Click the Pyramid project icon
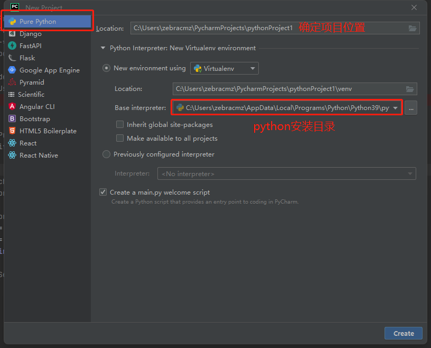Image resolution: width=431 pixels, height=348 pixels. click(x=12, y=82)
